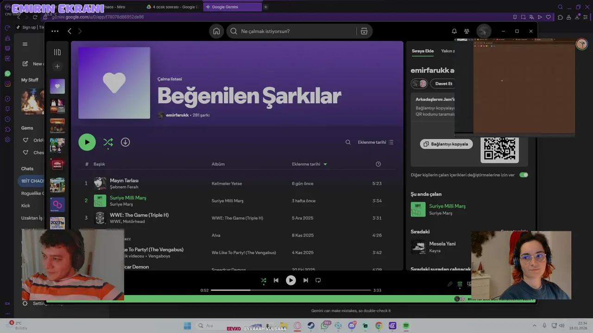Toggle queue view icon in player
This screenshot has width=593, height=333.
click(460, 284)
